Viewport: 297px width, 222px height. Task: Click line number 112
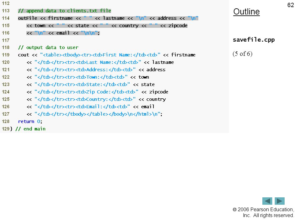click(x=6, y=3)
